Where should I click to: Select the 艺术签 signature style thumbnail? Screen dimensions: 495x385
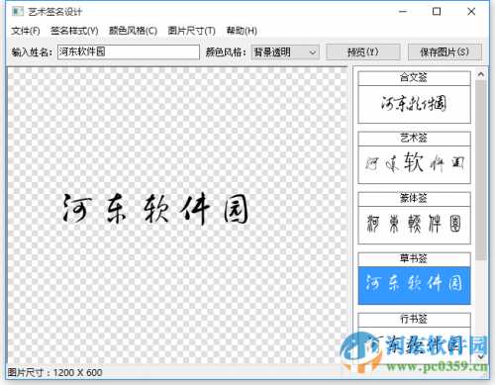[x=414, y=164]
